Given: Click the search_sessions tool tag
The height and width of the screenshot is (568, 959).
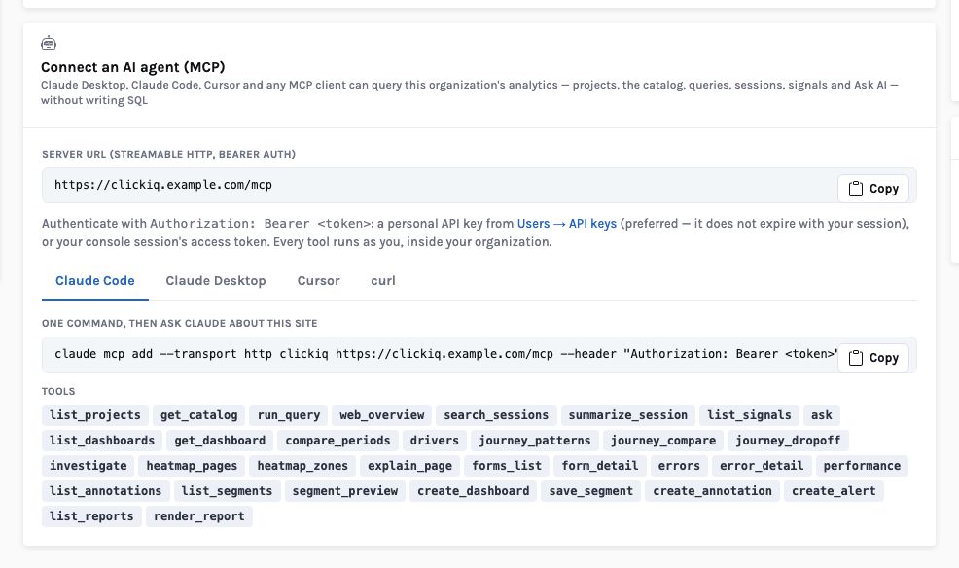Looking at the screenshot, I should [496, 415].
